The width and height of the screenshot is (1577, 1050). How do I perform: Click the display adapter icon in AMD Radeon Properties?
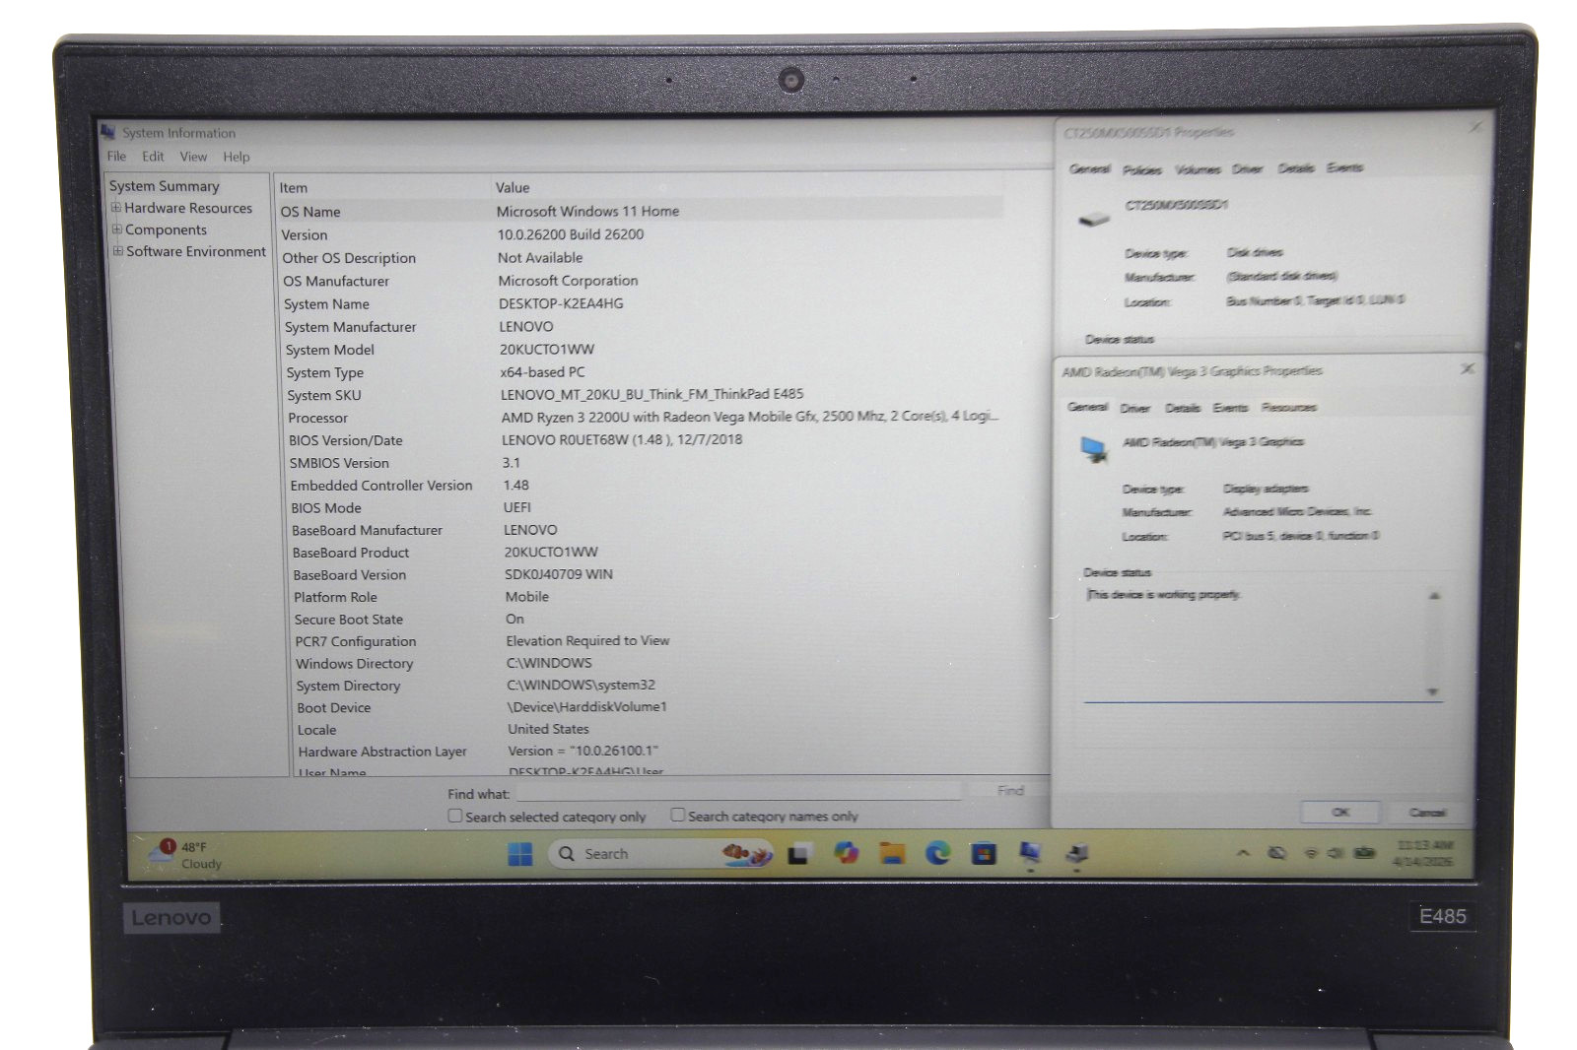pyautogui.click(x=1093, y=449)
